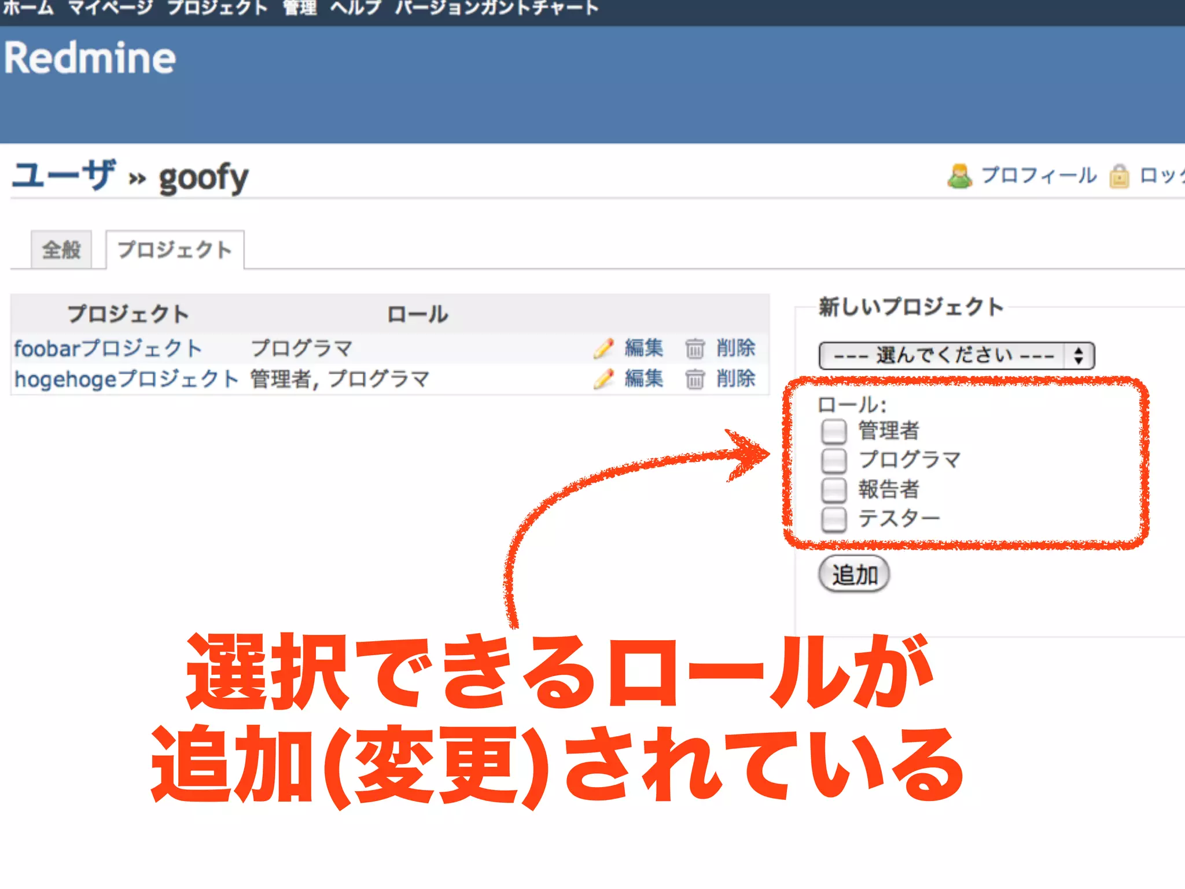Check the プログラマ role checkbox
Screen dimensions: 1185x889
(x=834, y=461)
